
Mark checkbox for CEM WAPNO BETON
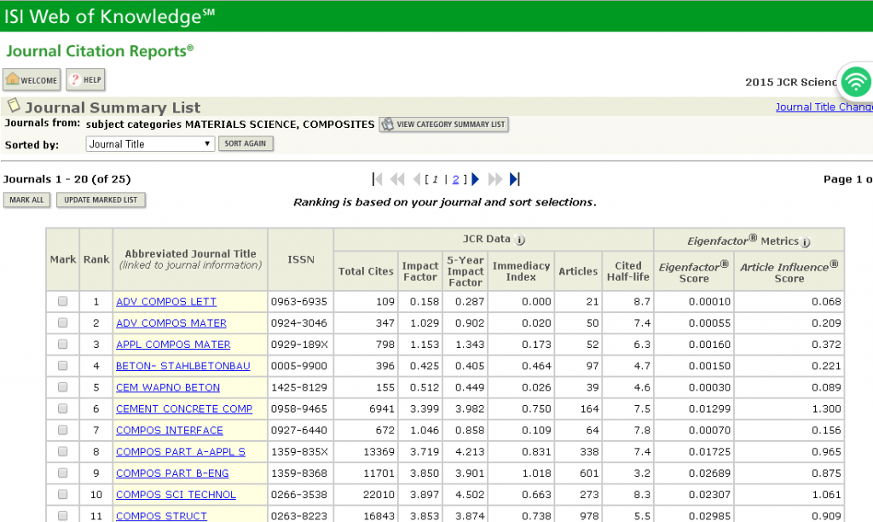(x=62, y=387)
